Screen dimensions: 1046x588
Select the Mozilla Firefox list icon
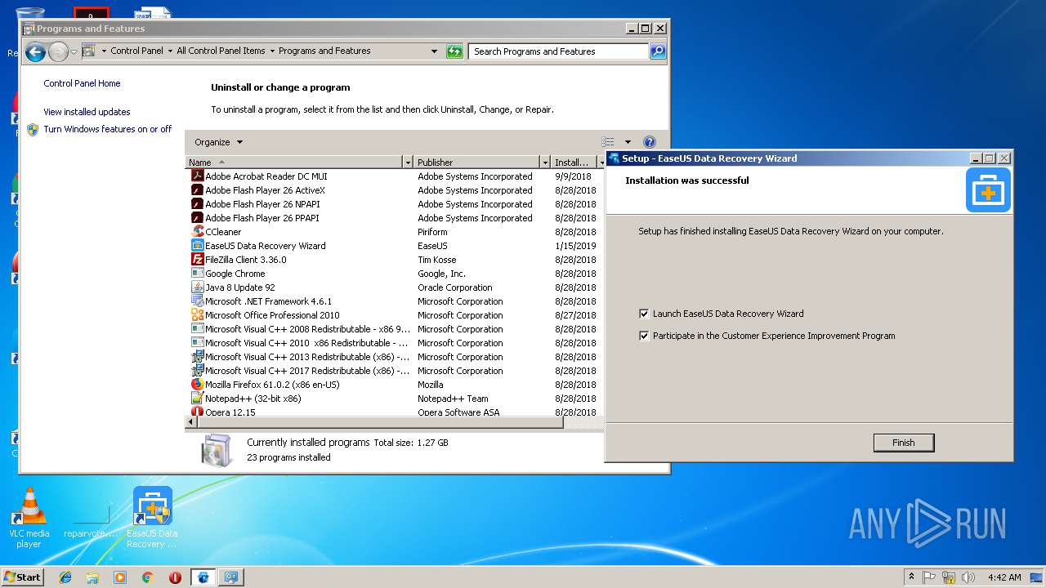197,384
